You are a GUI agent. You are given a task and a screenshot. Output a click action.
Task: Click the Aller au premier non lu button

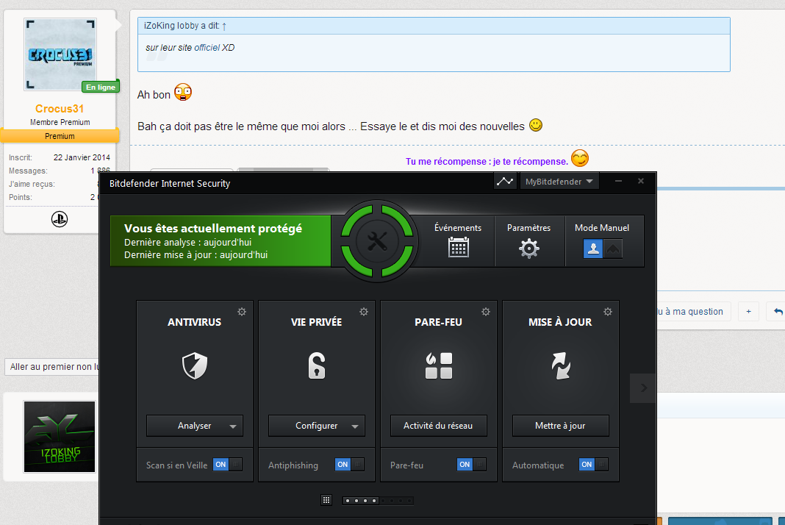(52, 367)
